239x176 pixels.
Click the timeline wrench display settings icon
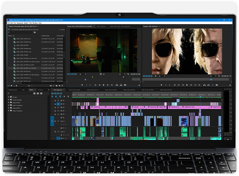click(x=68, y=97)
